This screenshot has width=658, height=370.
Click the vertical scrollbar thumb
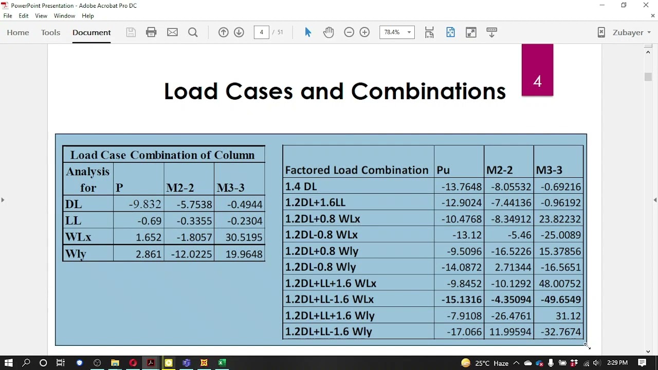pyautogui.click(x=648, y=77)
